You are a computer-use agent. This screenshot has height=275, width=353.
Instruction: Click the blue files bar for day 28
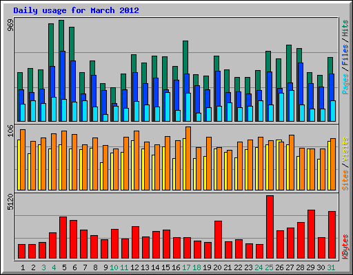301,84
